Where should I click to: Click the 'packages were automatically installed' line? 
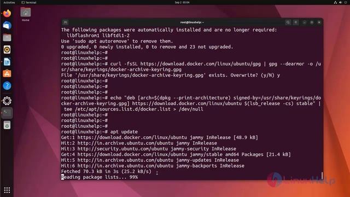coord(169,30)
